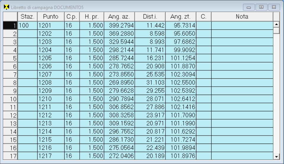284x164 pixels.
Task: Select row header number 10
Action: (x=10, y=98)
